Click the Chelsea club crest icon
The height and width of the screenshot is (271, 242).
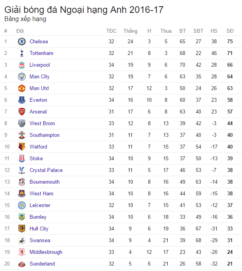[22, 41]
